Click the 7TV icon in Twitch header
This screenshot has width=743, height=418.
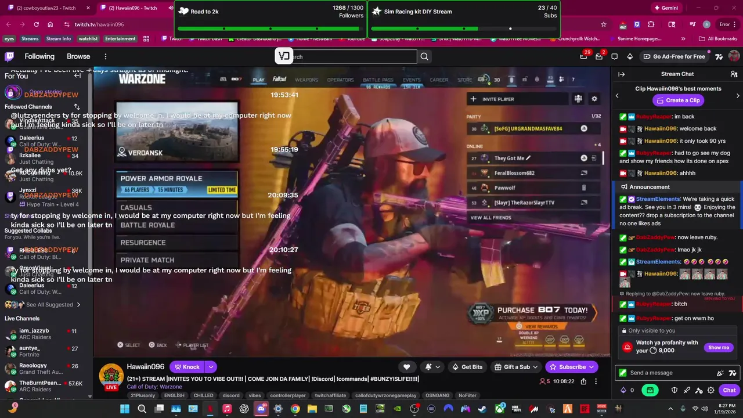[719, 56]
